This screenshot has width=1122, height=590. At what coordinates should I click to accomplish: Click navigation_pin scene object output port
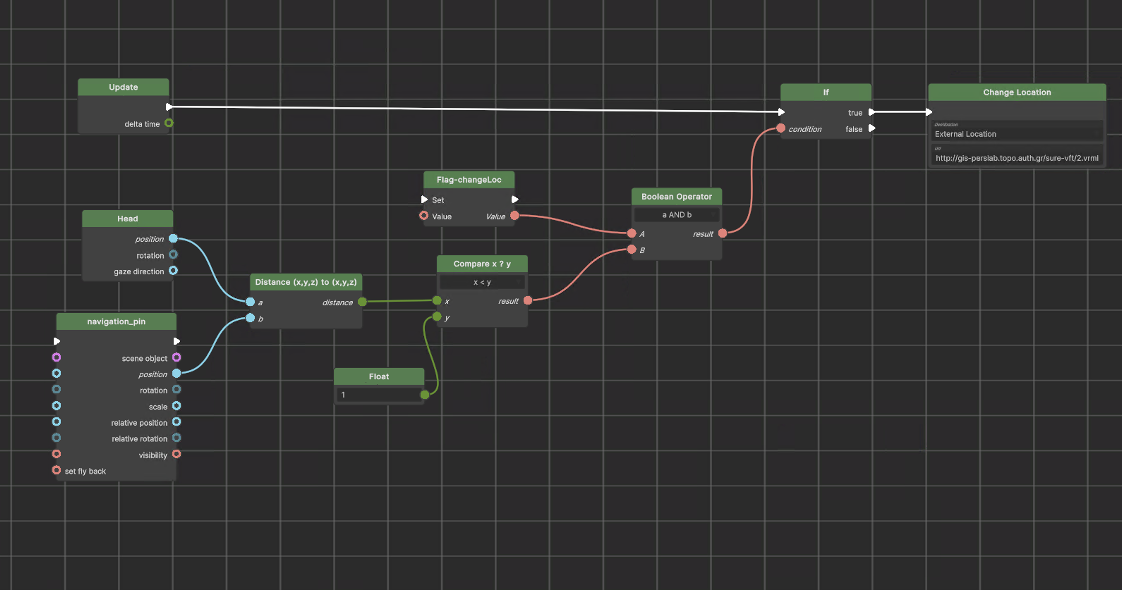[x=176, y=358]
